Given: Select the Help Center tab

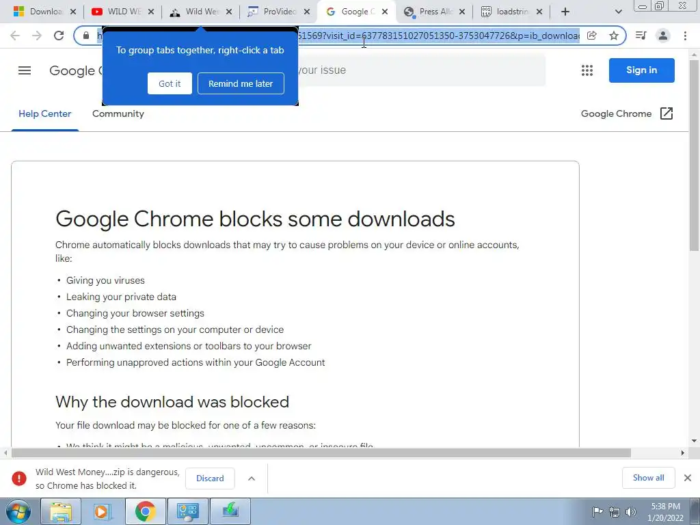Looking at the screenshot, I should coord(44,114).
